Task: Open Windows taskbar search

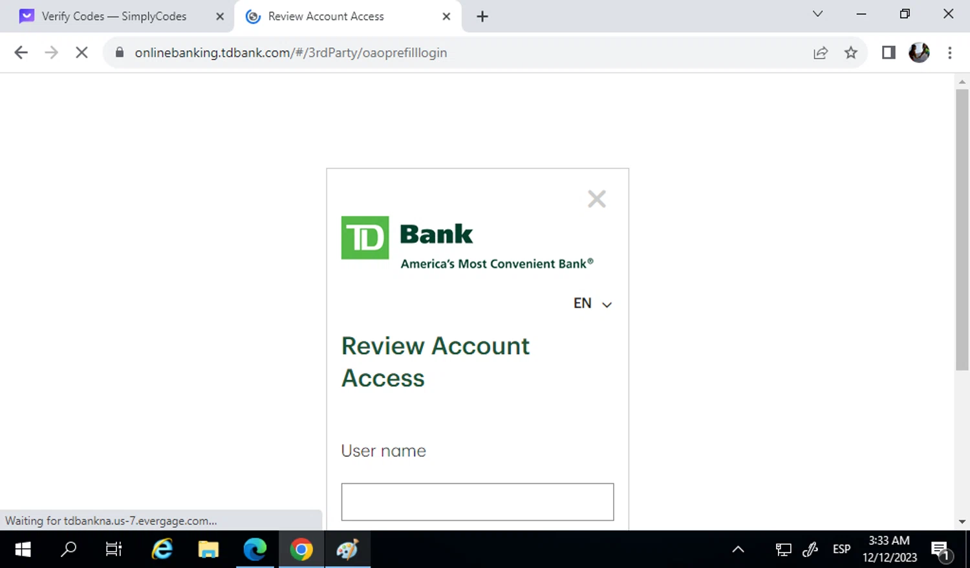Action: pos(69,549)
